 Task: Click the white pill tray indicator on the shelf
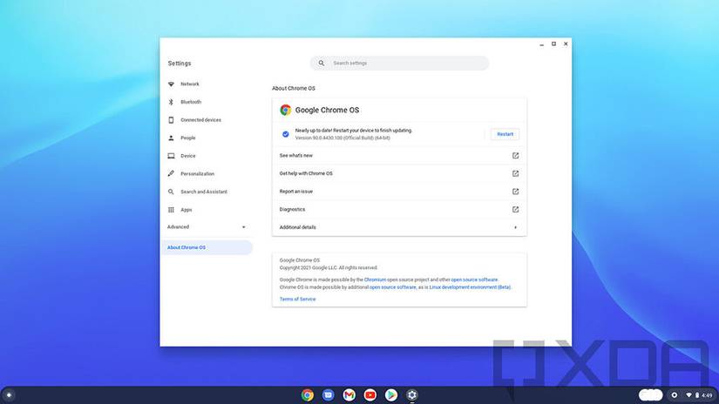pyautogui.click(x=650, y=394)
